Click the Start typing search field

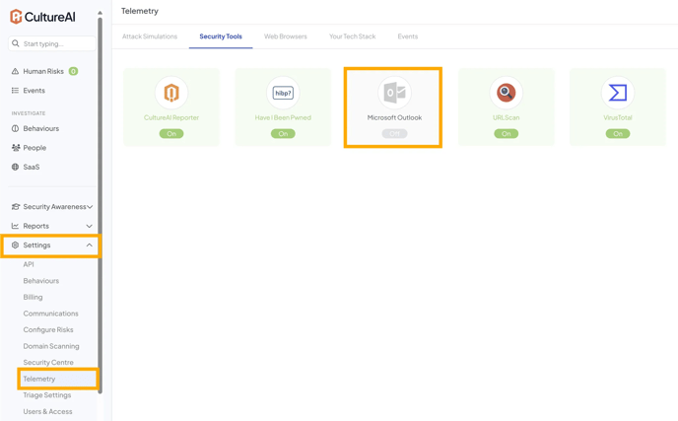tap(52, 43)
